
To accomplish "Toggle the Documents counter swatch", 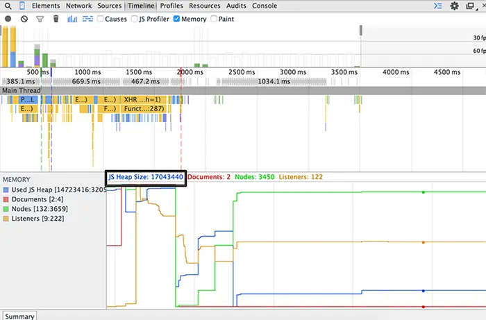I will point(6,199).
